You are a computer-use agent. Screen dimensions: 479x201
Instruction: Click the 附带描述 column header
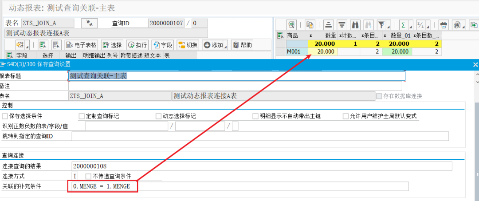pyautogui.click(x=132, y=55)
